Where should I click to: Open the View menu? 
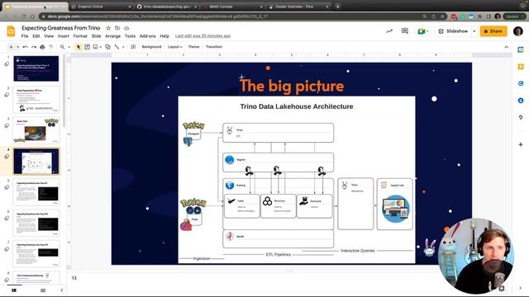click(49, 36)
